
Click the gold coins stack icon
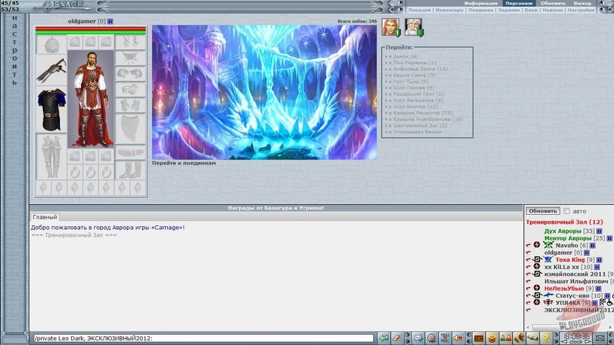493,337
